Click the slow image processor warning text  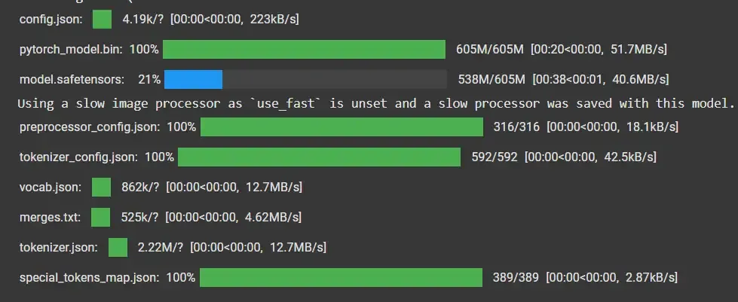coord(375,103)
